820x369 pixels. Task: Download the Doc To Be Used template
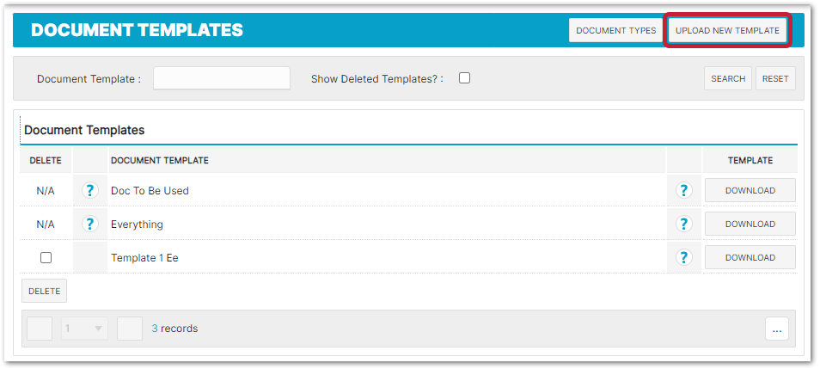750,190
